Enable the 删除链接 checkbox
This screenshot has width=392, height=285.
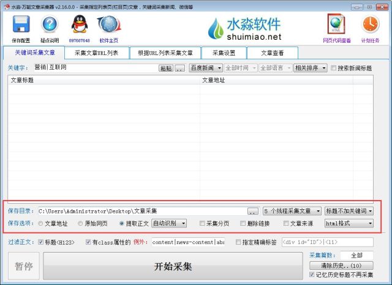pos(243,223)
